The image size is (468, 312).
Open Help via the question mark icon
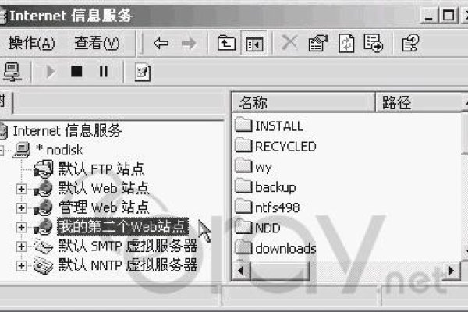(x=410, y=43)
